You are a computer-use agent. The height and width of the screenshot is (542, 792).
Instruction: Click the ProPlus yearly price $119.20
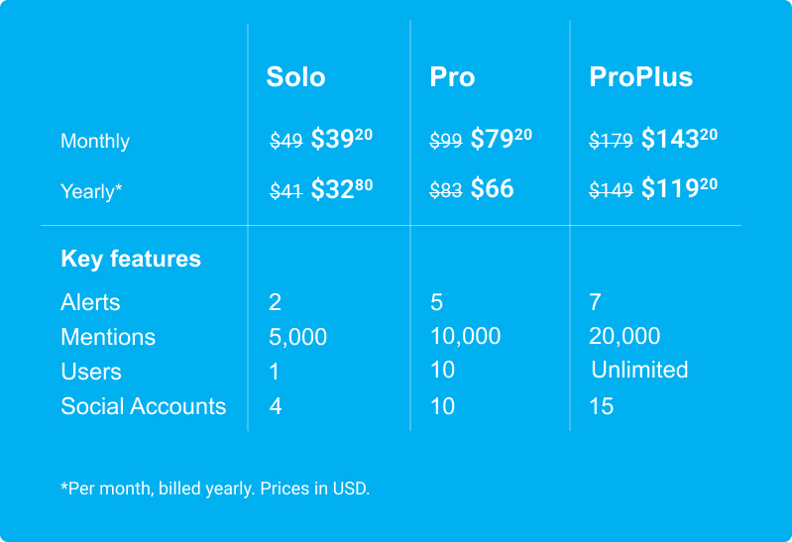click(679, 188)
